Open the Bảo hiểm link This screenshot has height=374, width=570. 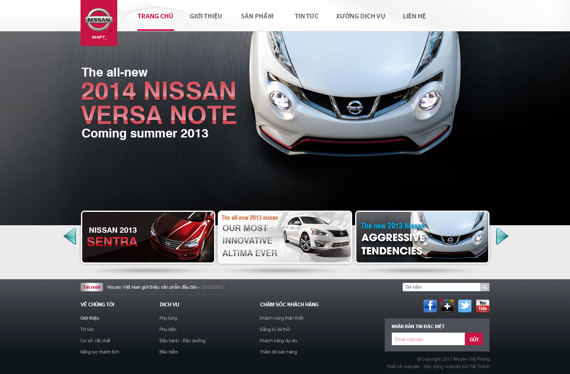click(x=169, y=352)
